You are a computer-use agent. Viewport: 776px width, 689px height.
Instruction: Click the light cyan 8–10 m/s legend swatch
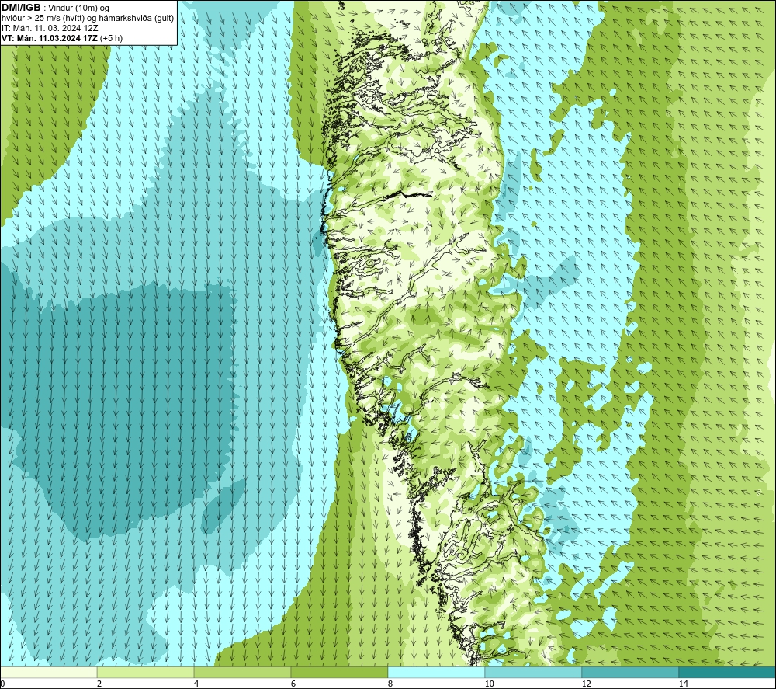click(436, 672)
